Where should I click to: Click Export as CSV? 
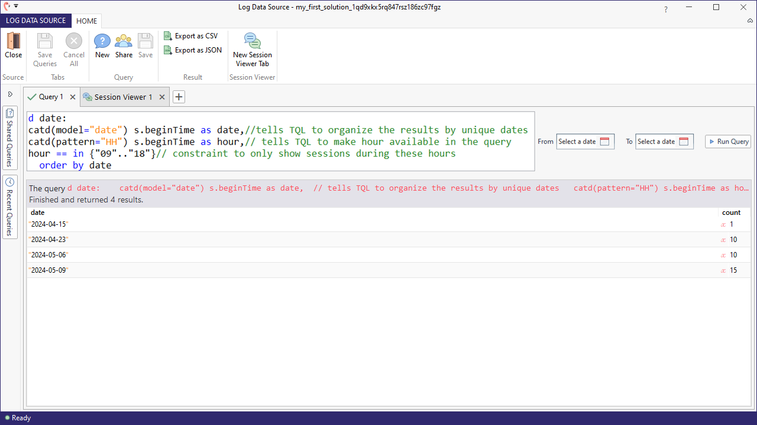click(191, 36)
